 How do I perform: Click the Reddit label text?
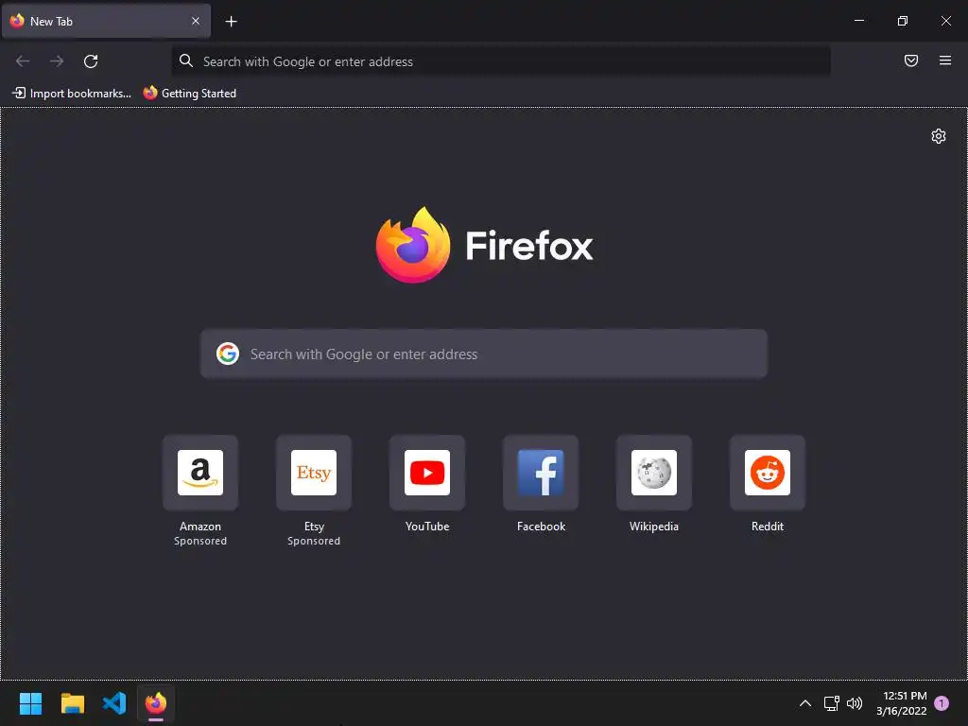(768, 527)
